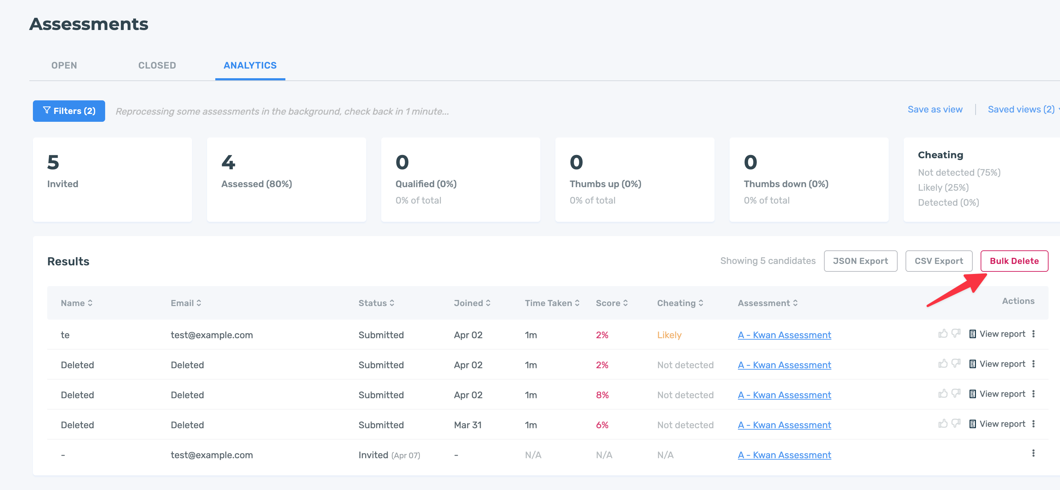
Task: Open the Filters (2) panel
Action: (69, 111)
